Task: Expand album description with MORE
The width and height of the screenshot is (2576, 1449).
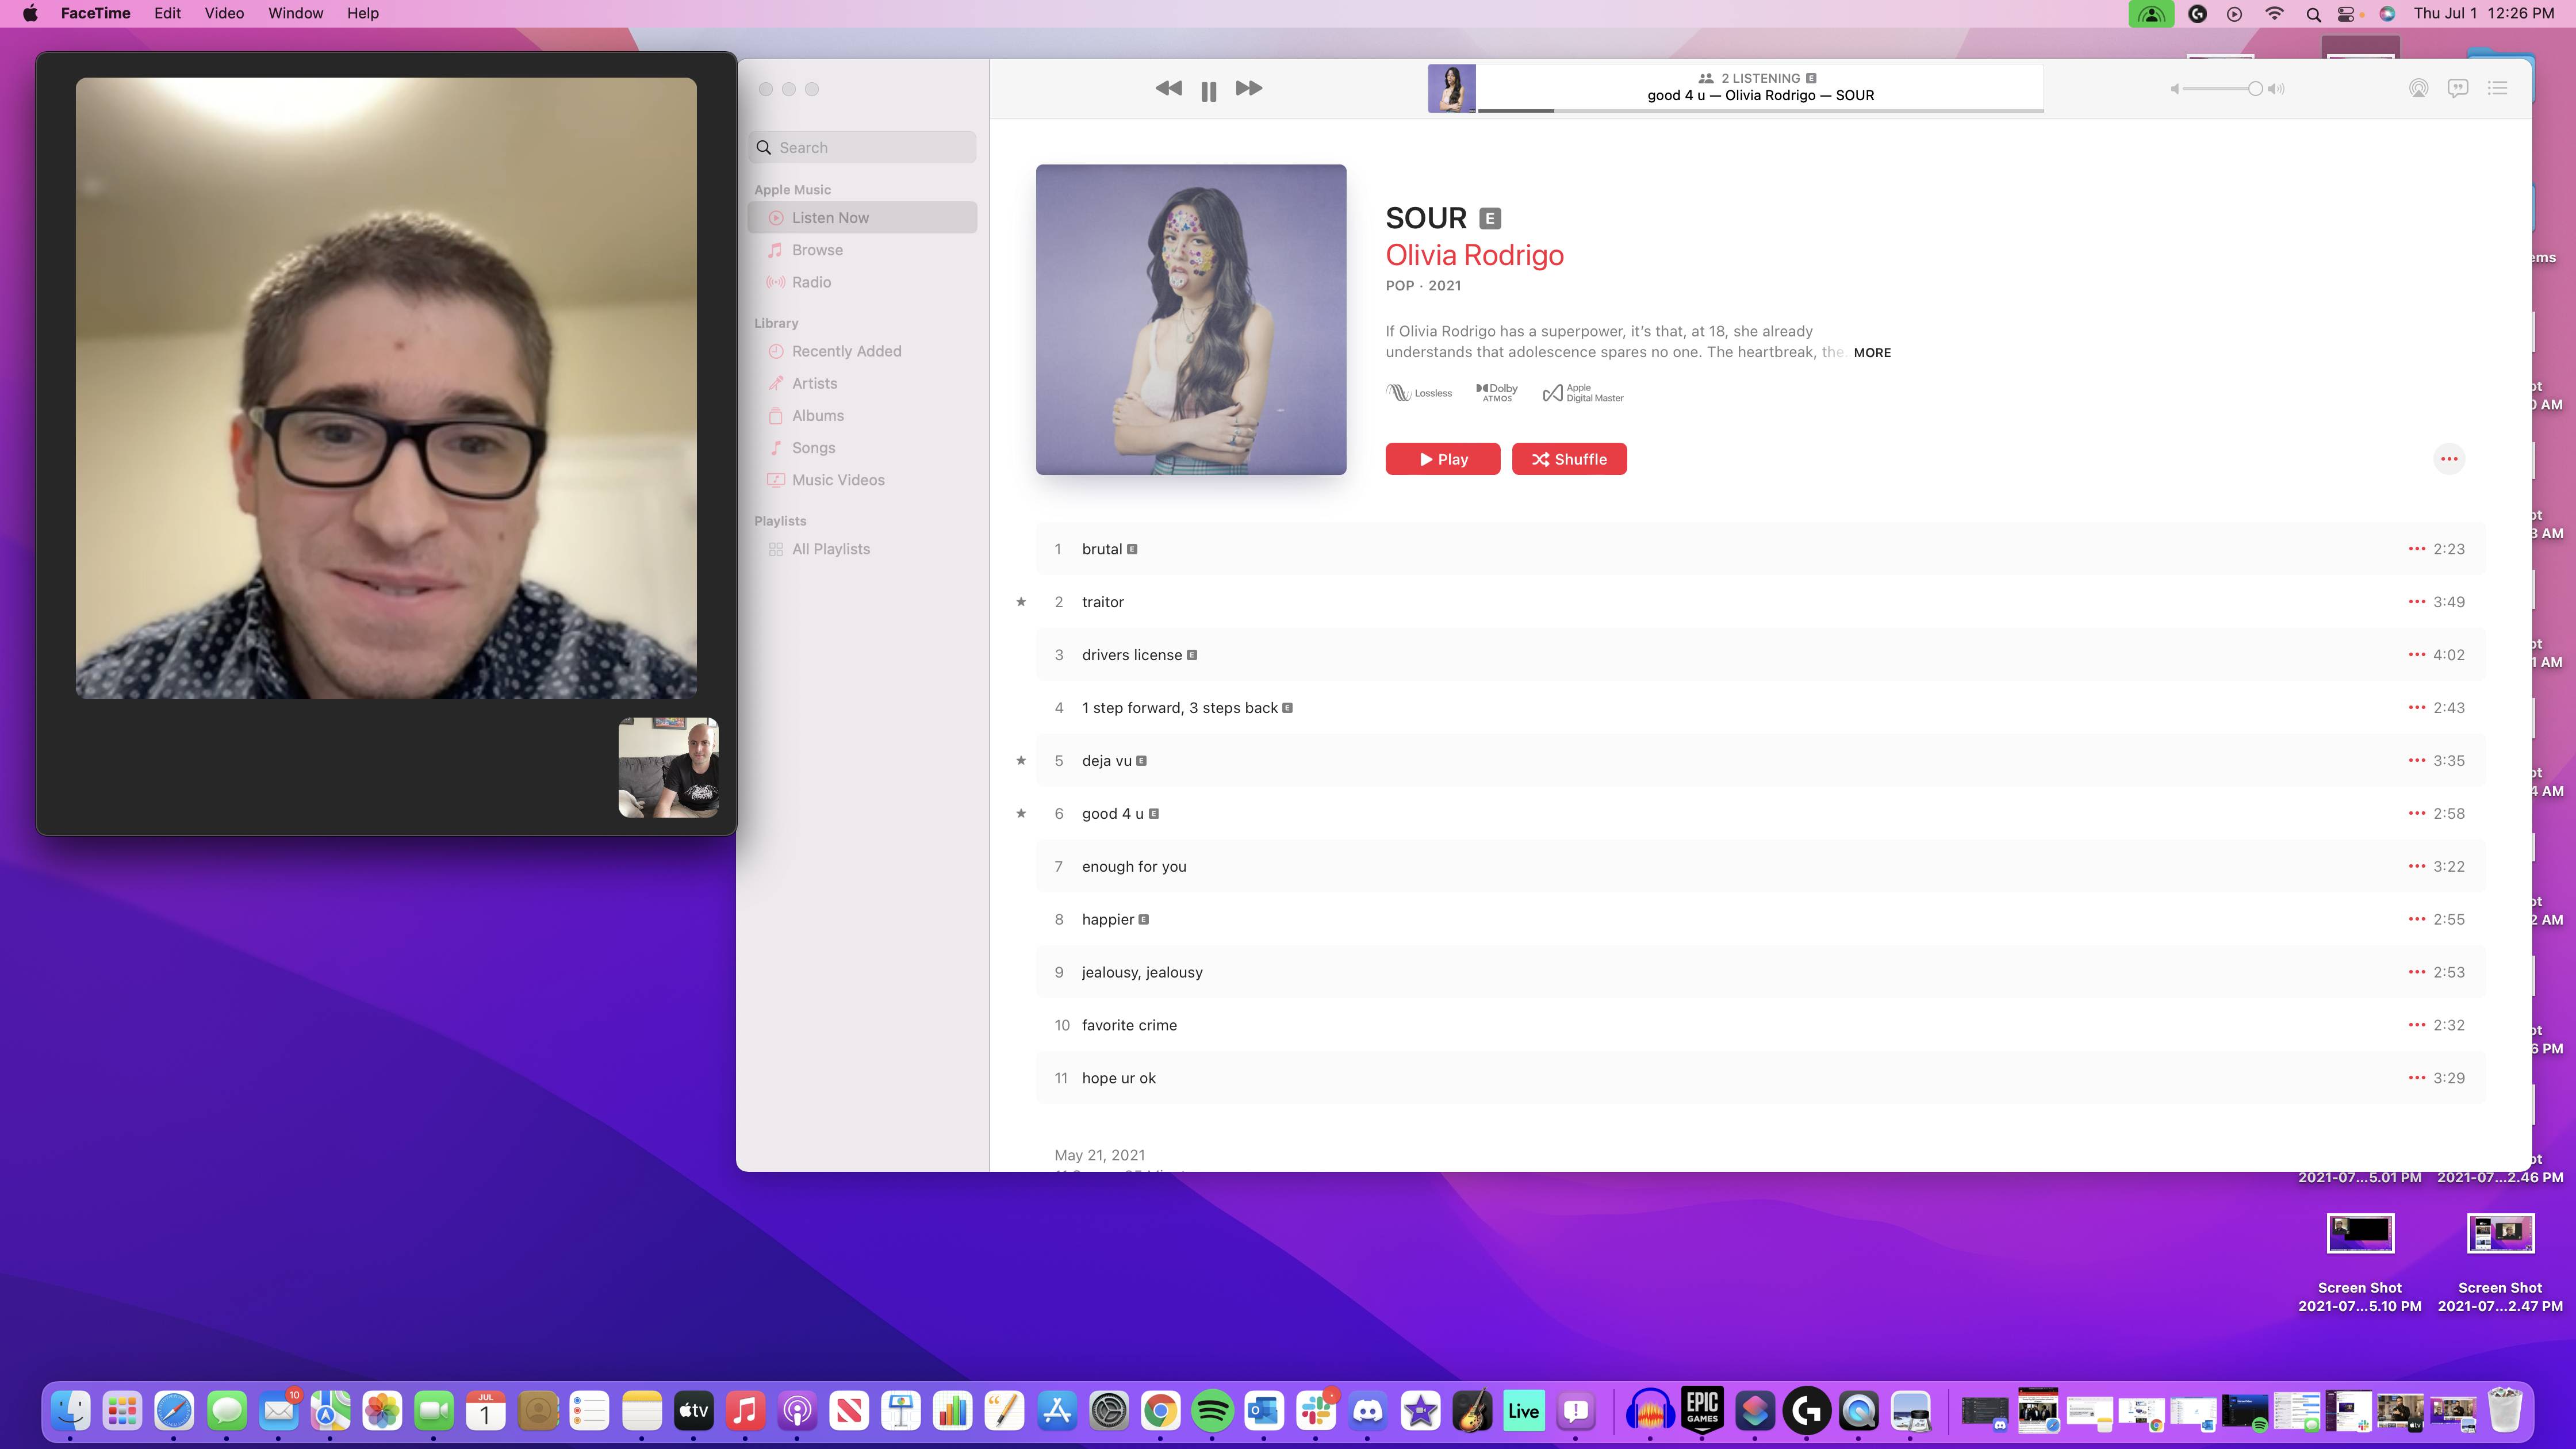Action: 1872,353
